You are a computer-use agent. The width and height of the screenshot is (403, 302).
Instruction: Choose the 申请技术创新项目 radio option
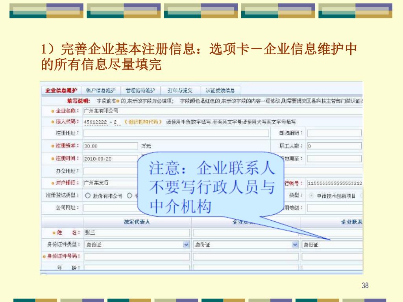(x=312, y=195)
